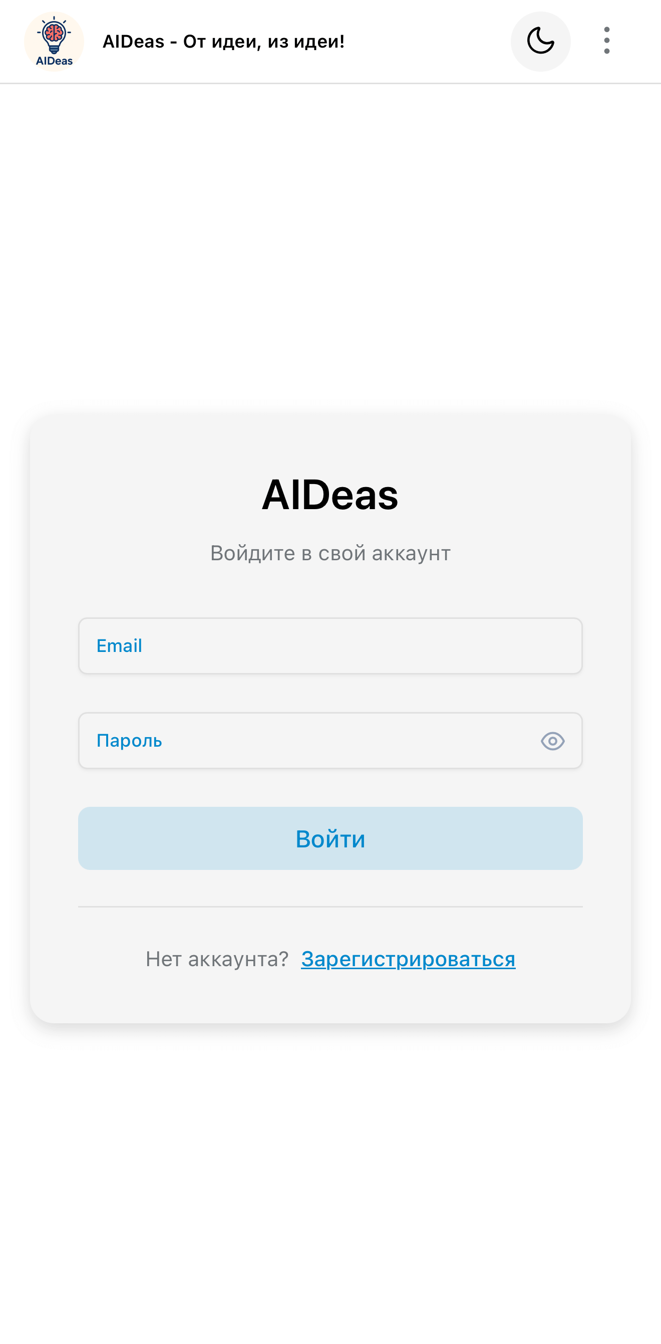Click the AIDeas title in the top bar
The height and width of the screenshot is (1344, 661).
pyautogui.click(x=224, y=42)
